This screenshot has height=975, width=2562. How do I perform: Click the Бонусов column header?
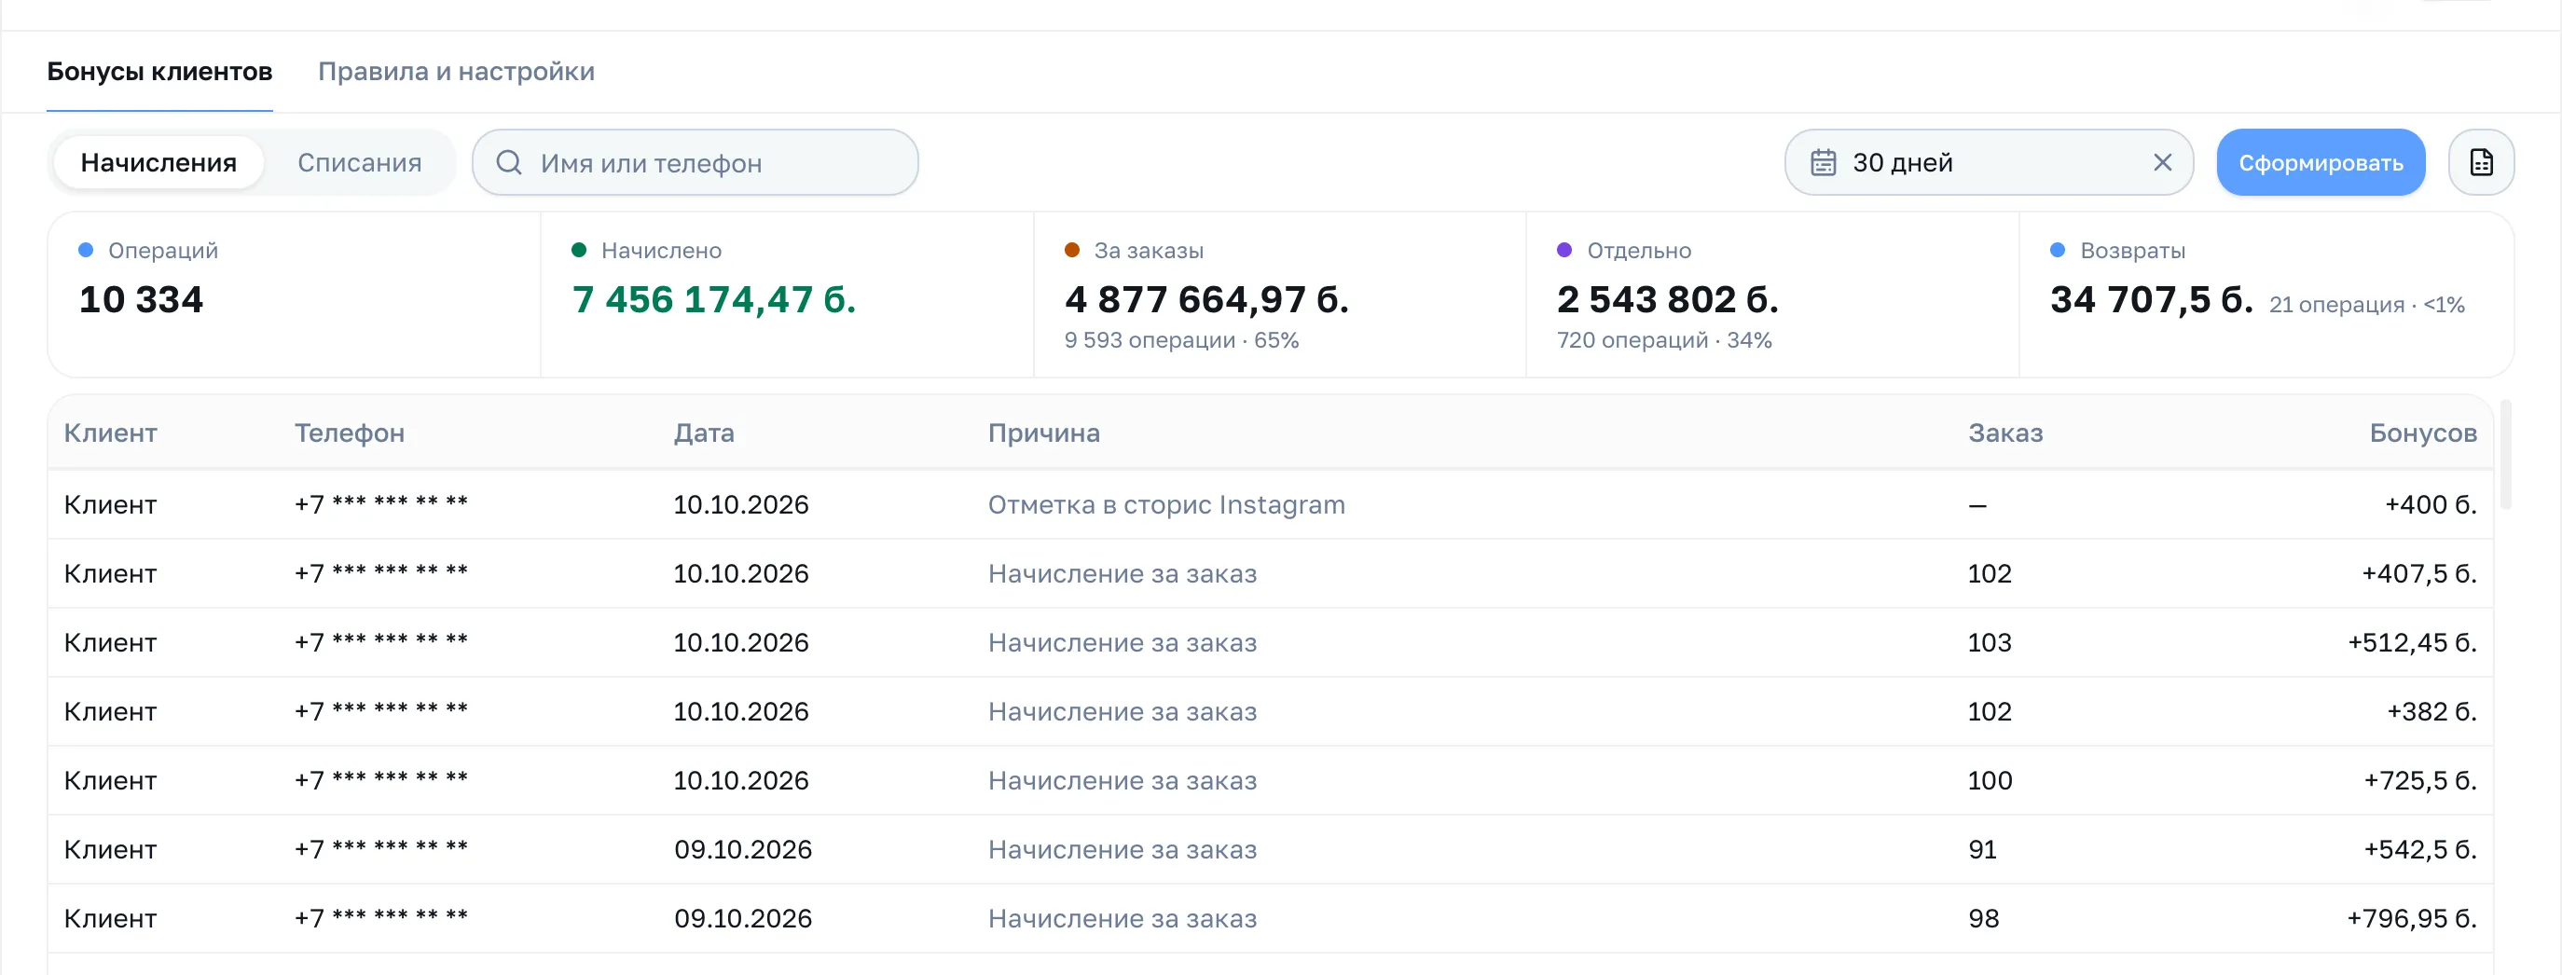(x=2422, y=433)
